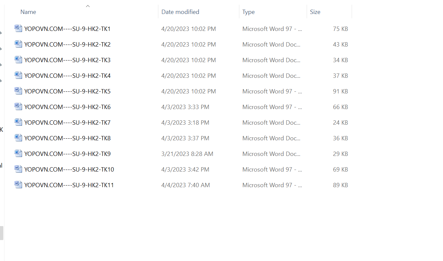This screenshot has width=443, height=261.
Task: Select file YOPOVN.COM----SU-9-HK2-TK10
Action: (x=69, y=170)
